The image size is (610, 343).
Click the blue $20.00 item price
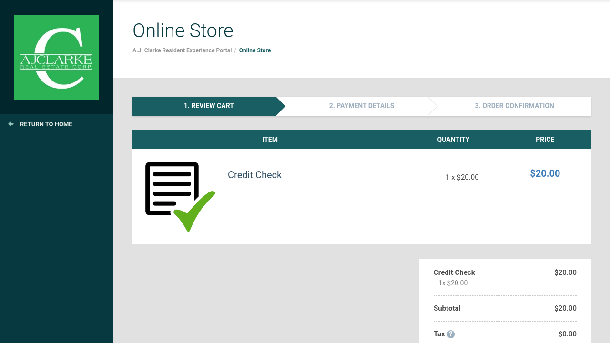coord(545,173)
